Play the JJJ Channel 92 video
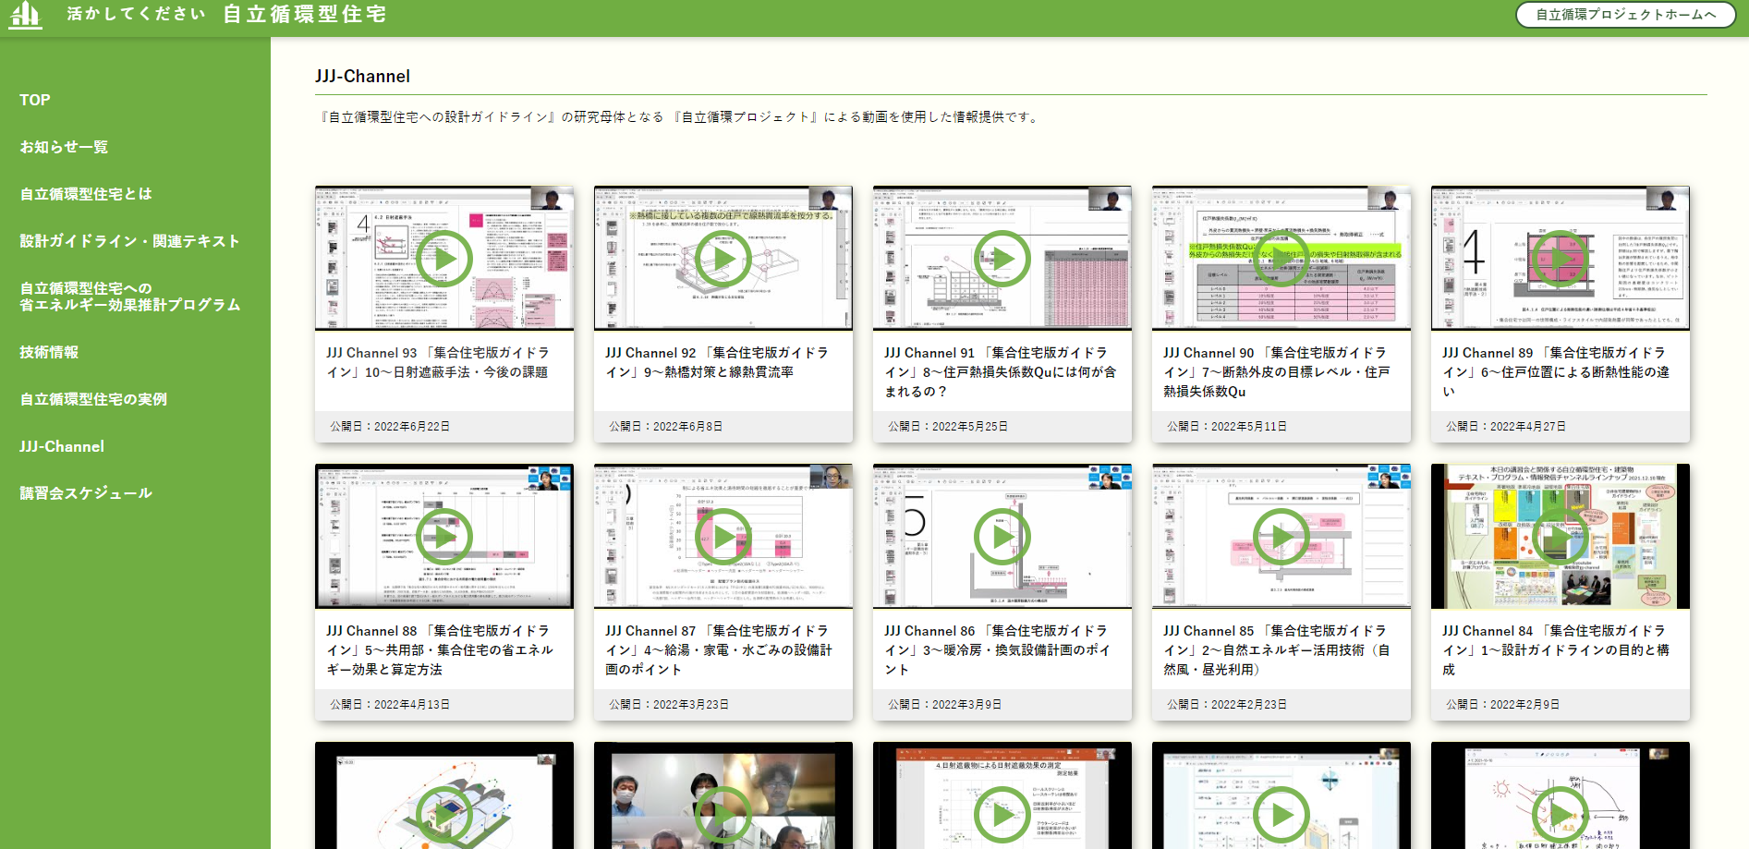Screen dimensions: 1749x849 click(x=723, y=259)
